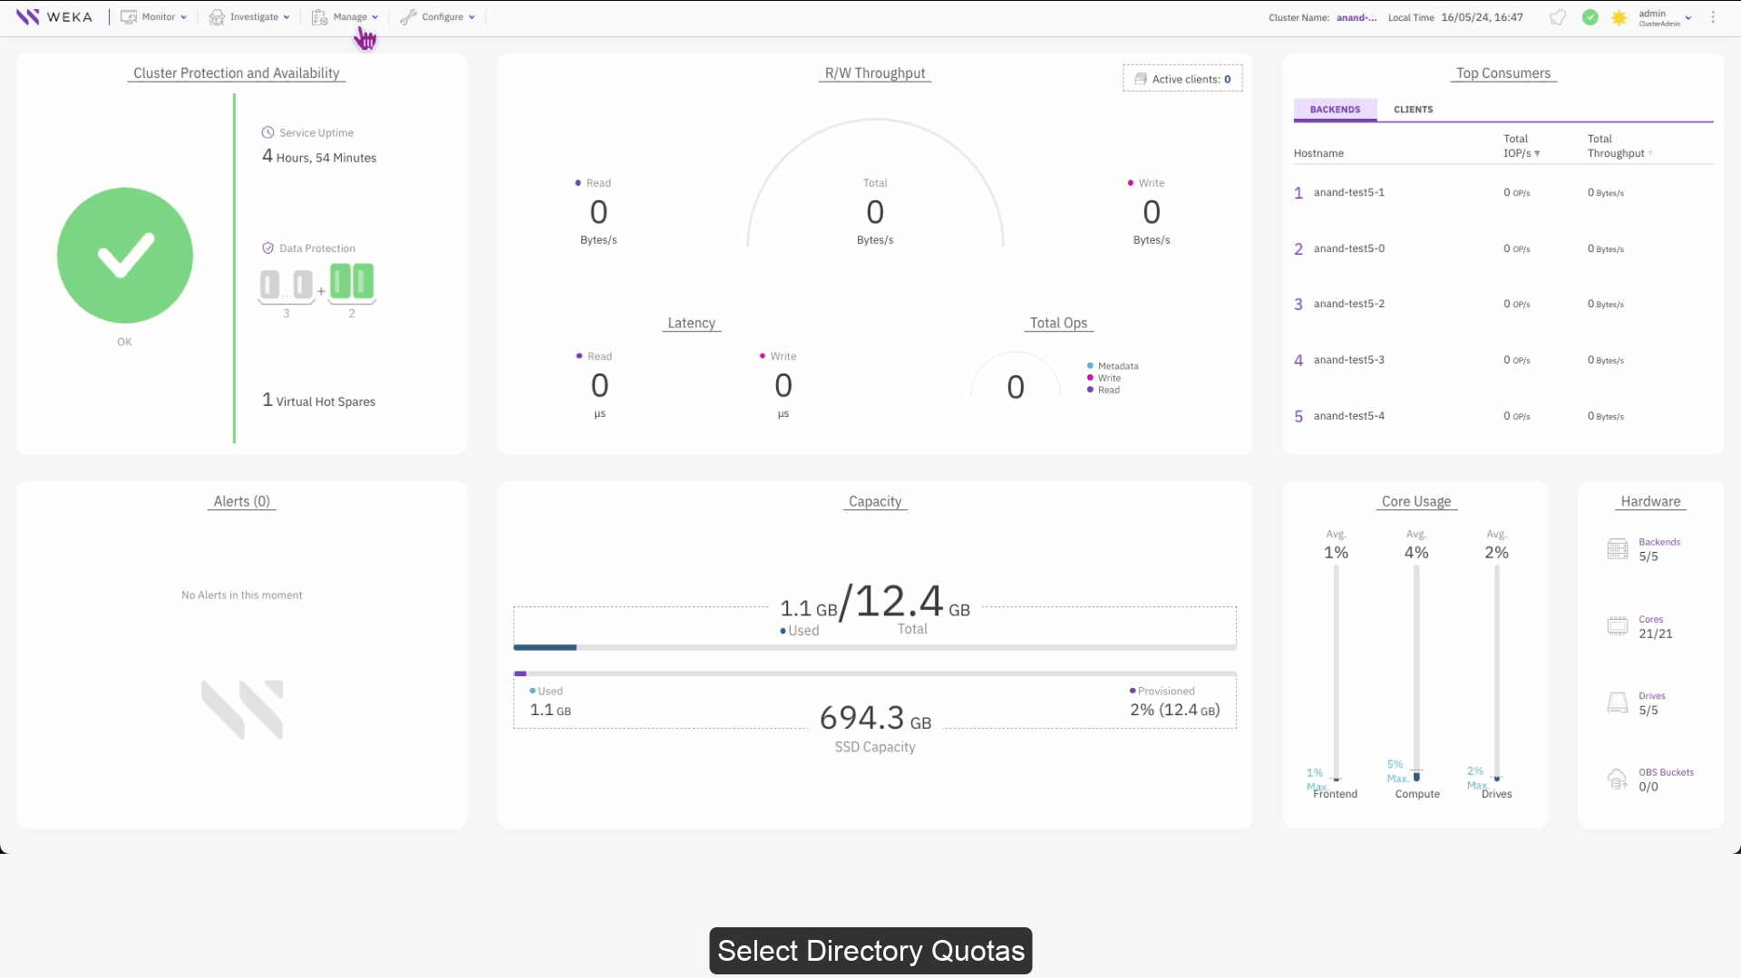Expand the Investigate dropdown menu
Image resolution: width=1741 pixels, height=978 pixels.
tap(249, 17)
